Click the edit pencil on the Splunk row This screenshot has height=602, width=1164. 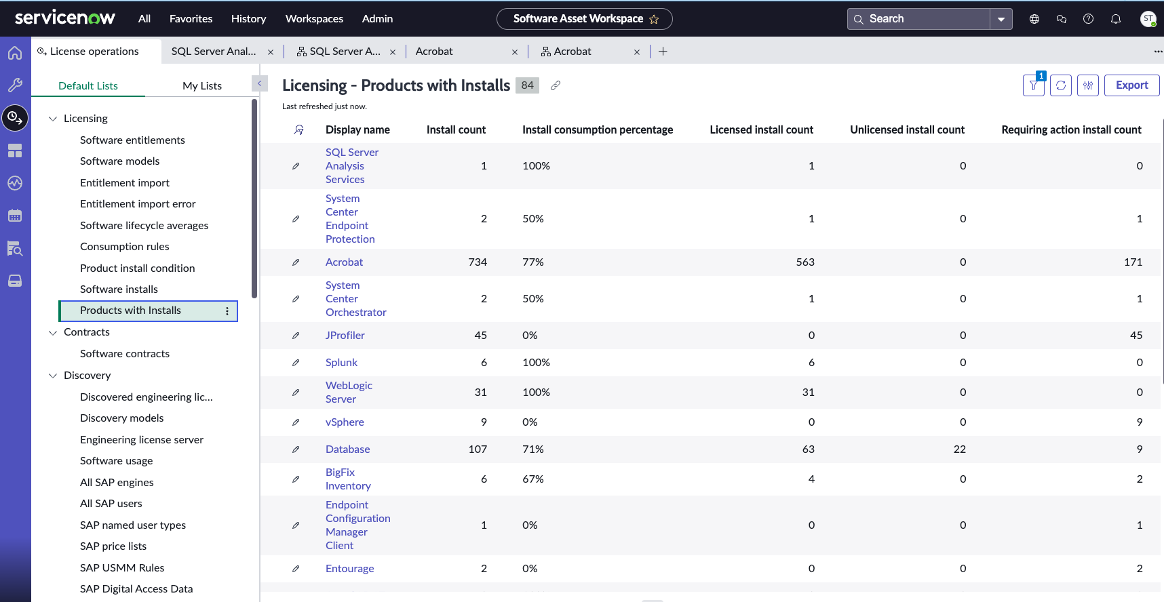pyautogui.click(x=296, y=363)
